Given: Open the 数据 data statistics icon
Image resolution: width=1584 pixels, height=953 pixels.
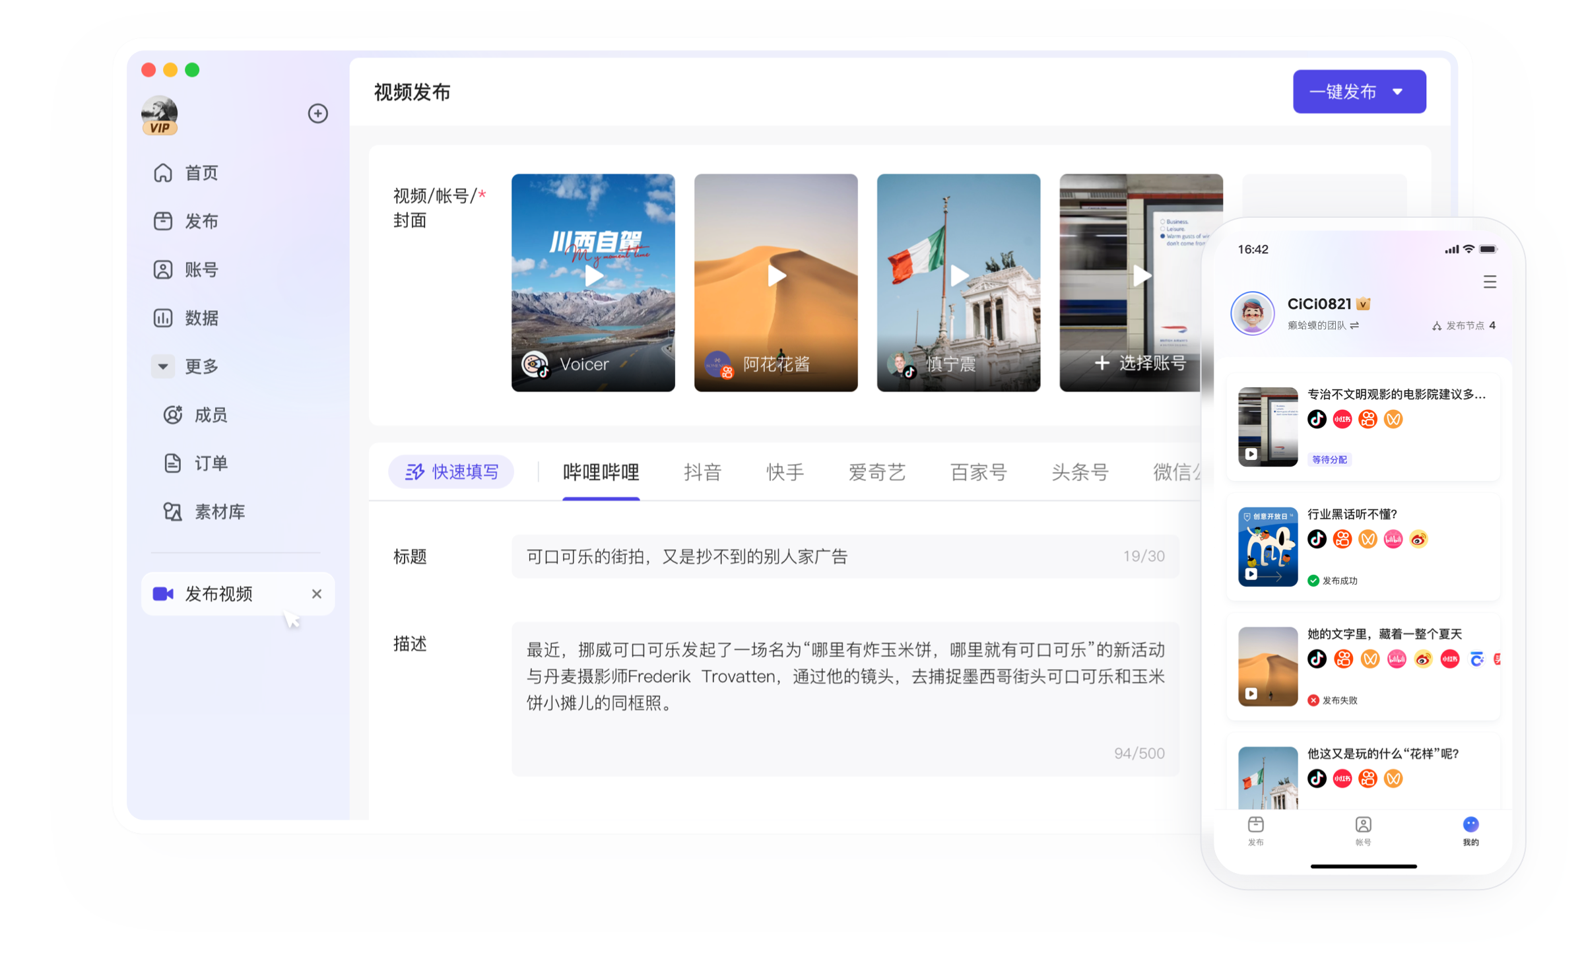Looking at the screenshot, I should (x=163, y=318).
